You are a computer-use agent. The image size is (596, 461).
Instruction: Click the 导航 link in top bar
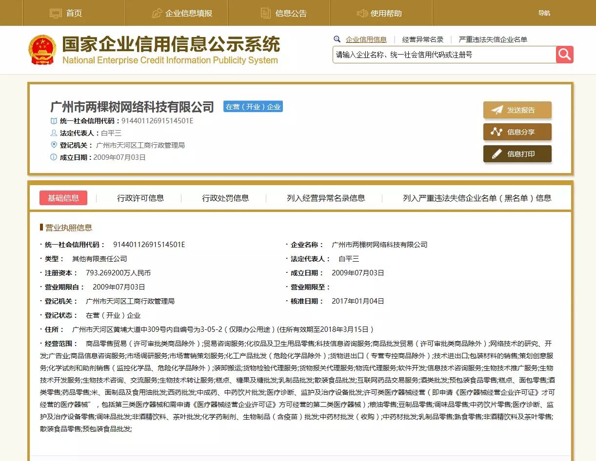(544, 13)
